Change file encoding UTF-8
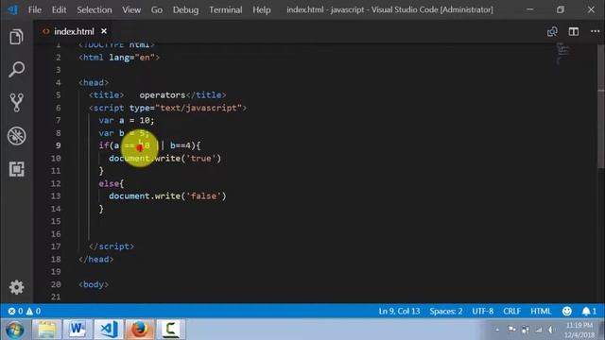 click(x=483, y=311)
